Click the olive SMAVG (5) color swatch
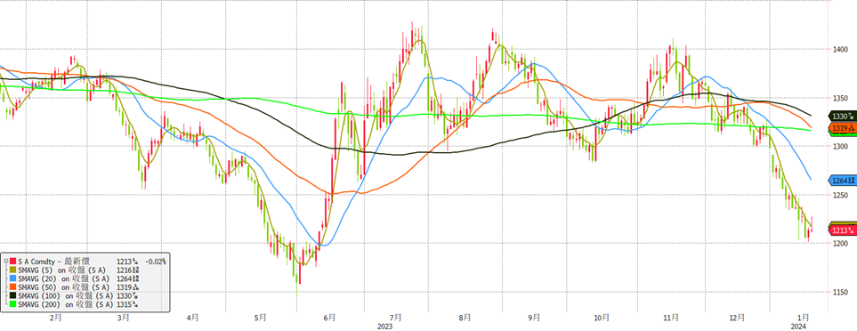Image resolution: width=857 pixels, height=331 pixels. pos(12,270)
